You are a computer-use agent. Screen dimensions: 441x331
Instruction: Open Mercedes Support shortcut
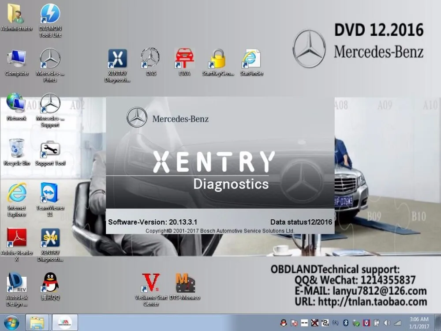pos(50,110)
